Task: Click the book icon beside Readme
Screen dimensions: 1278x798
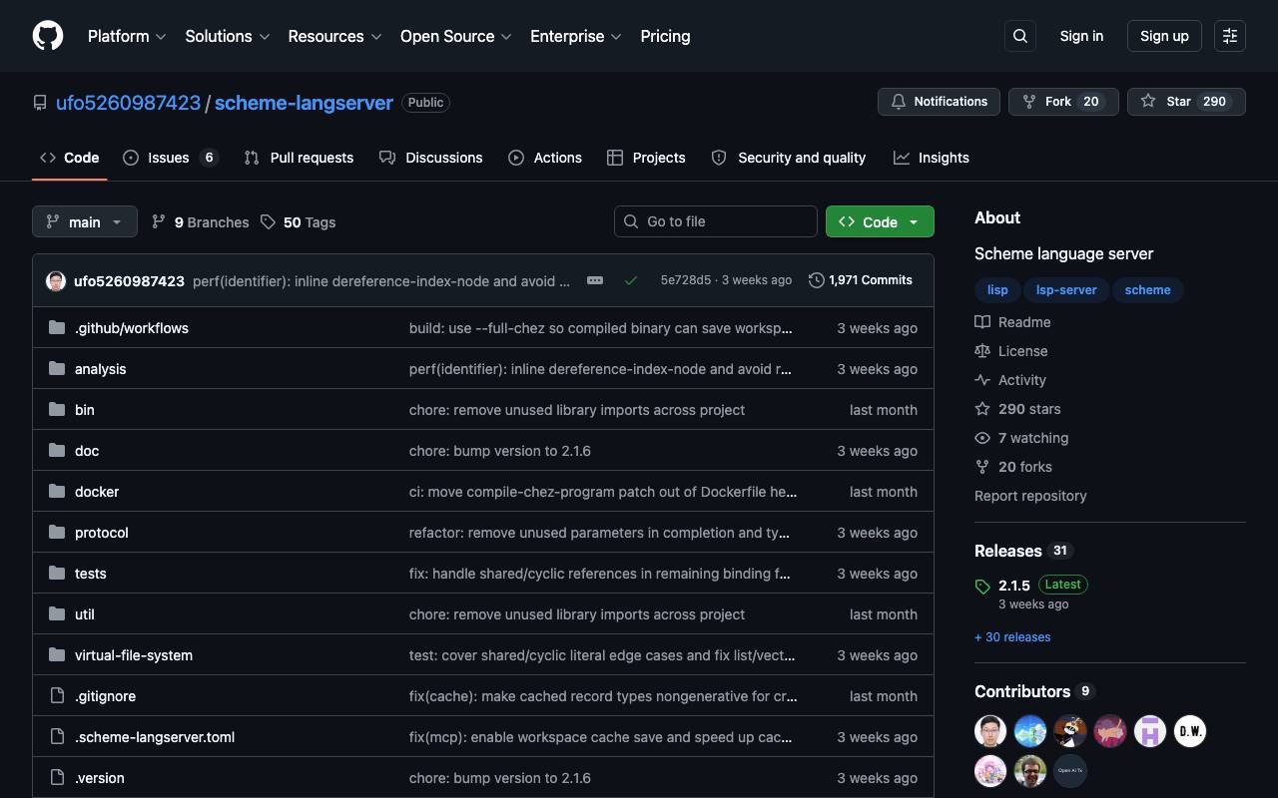Action: [982, 322]
